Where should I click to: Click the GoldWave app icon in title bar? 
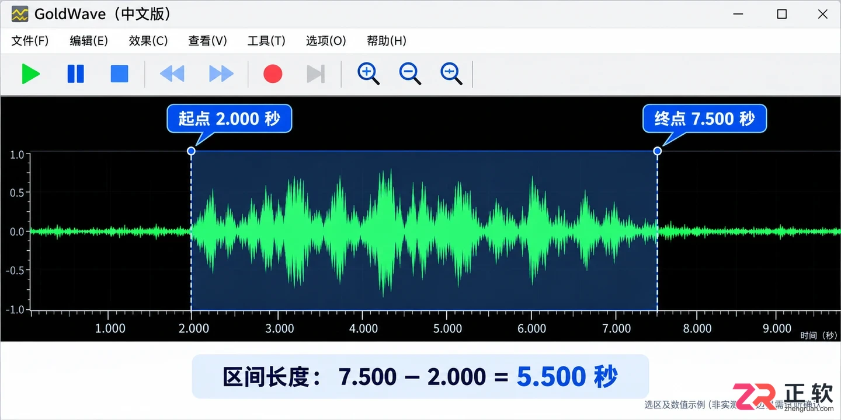[x=20, y=15]
